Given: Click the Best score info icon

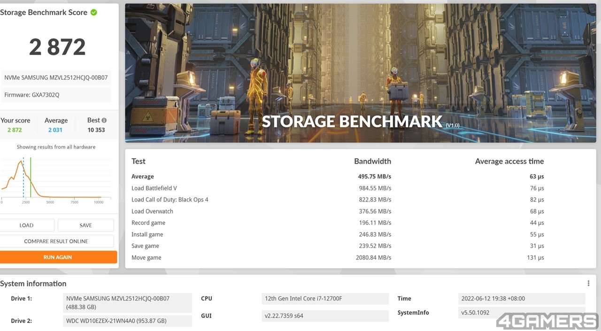Looking at the screenshot, I should click(104, 120).
